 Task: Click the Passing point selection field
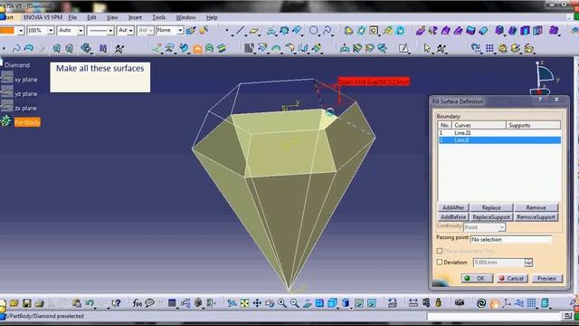pos(511,239)
